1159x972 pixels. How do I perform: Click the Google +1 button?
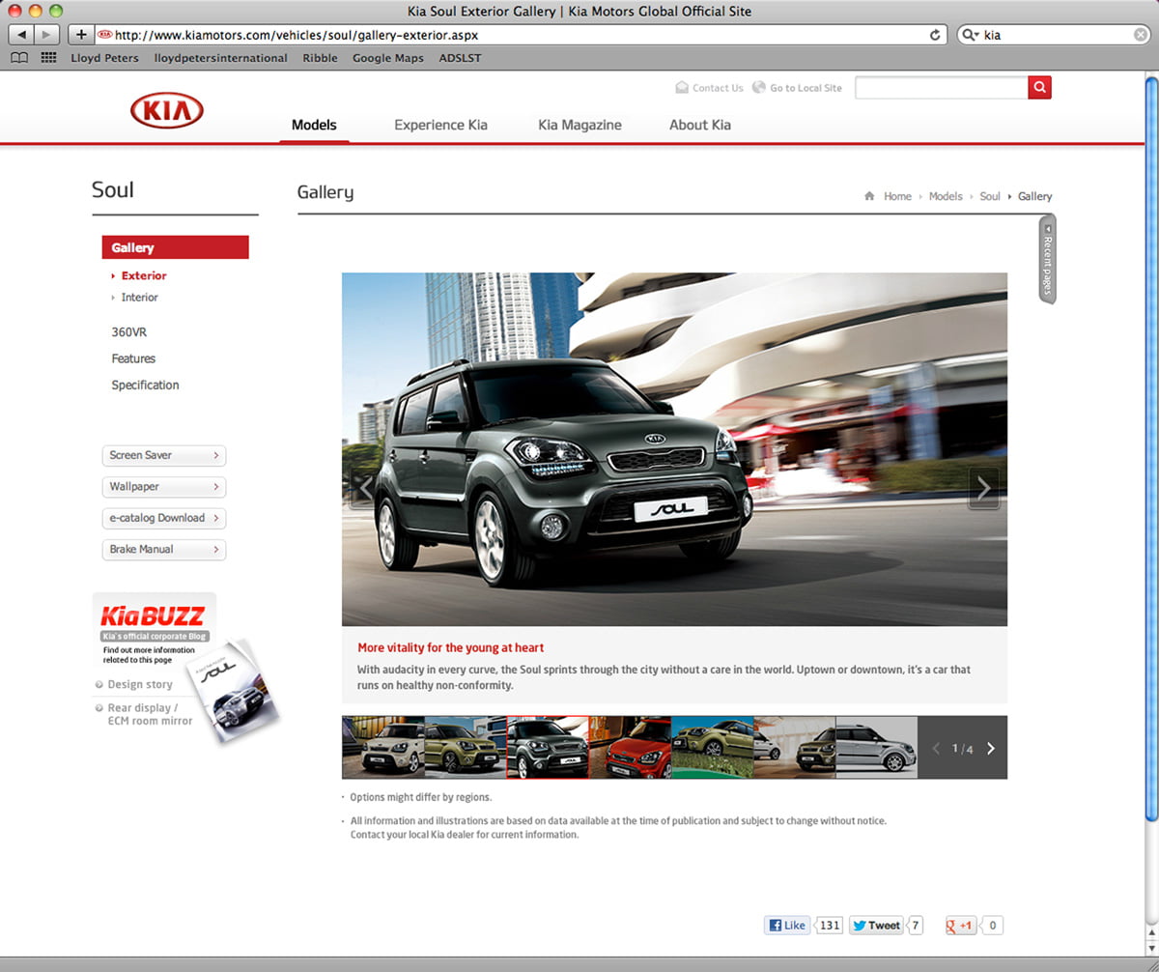tap(960, 926)
